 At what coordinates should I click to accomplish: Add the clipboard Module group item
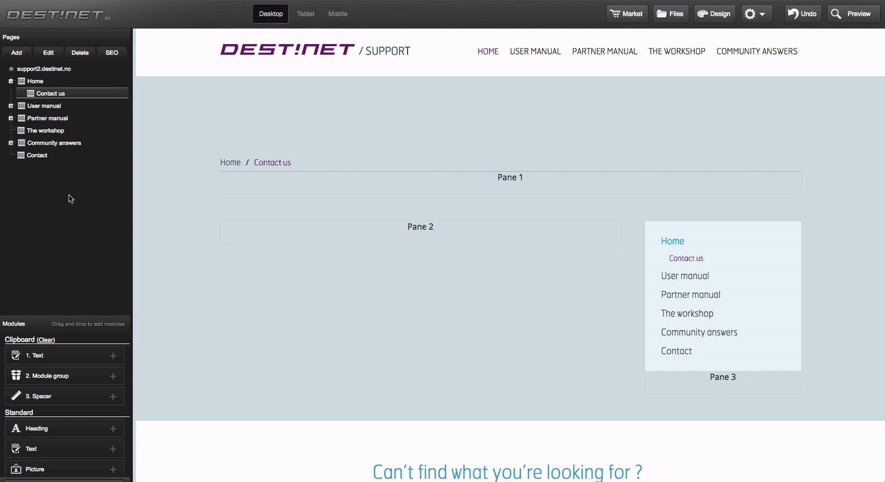(x=113, y=376)
